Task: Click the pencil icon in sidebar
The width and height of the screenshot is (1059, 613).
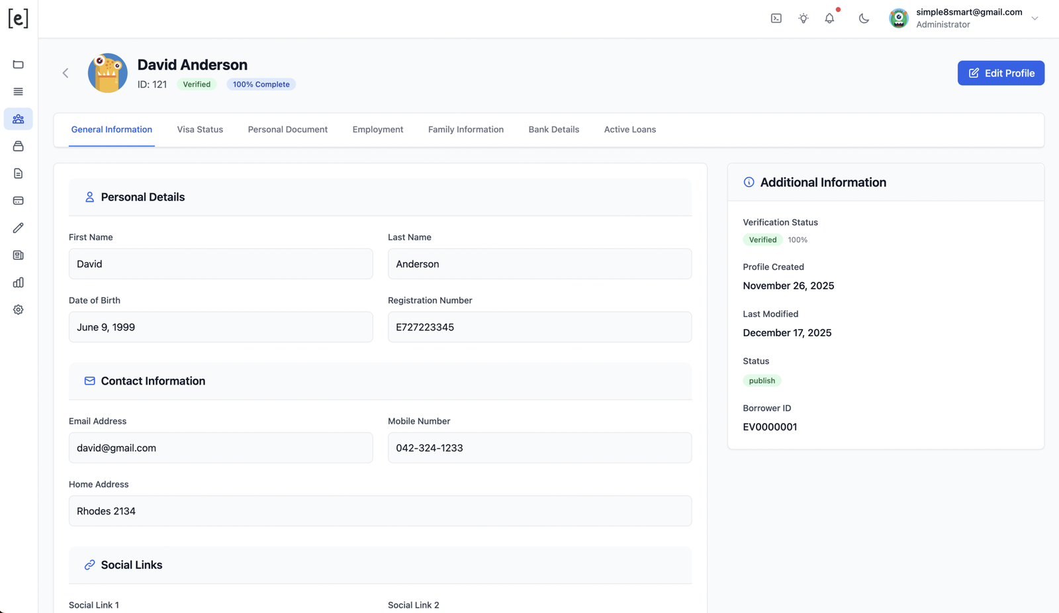Action: pos(19,228)
